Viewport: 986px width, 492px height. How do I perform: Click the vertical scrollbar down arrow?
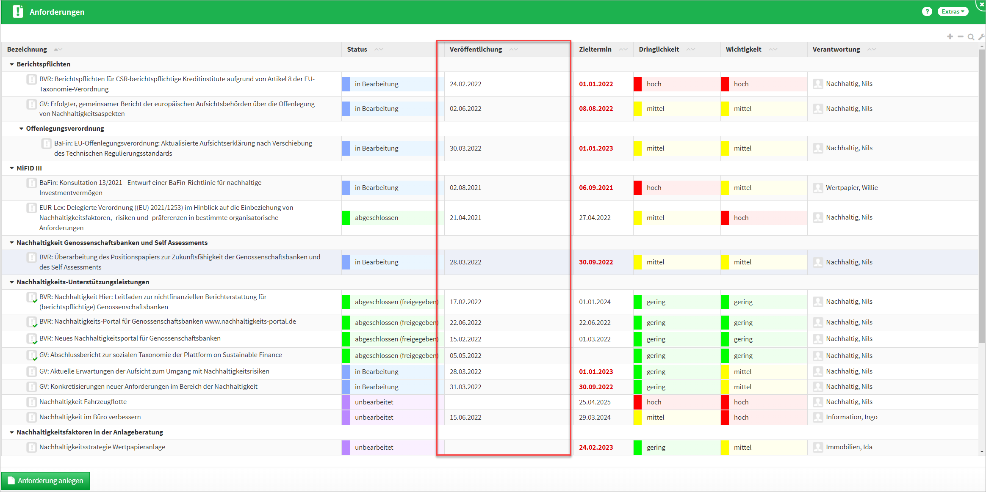[x=982, y=452]
